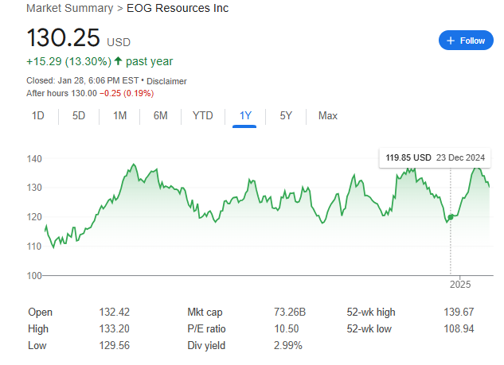
Task: Click the 120 y-axis label
Action: coord(34,217)
